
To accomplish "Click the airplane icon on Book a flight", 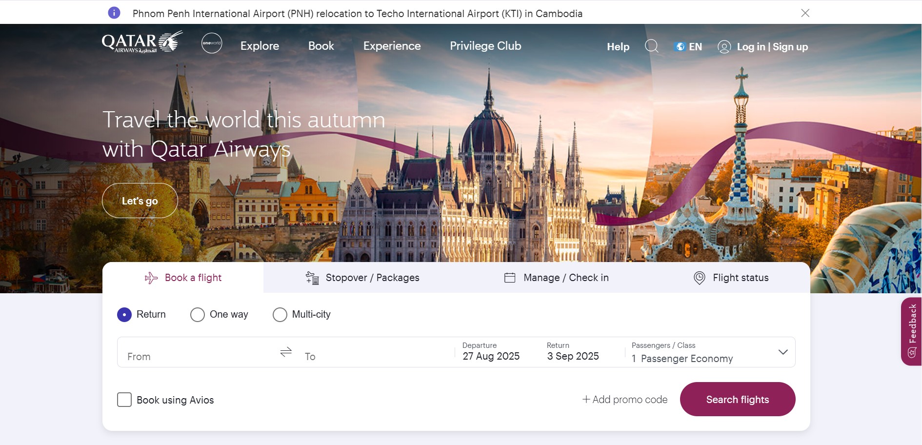I will coord(150,278).
